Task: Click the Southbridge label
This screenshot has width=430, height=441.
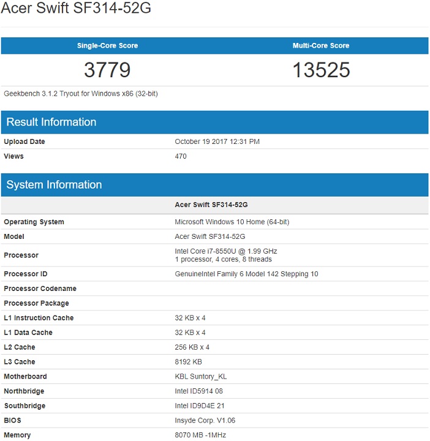Action: click(25, 406)
